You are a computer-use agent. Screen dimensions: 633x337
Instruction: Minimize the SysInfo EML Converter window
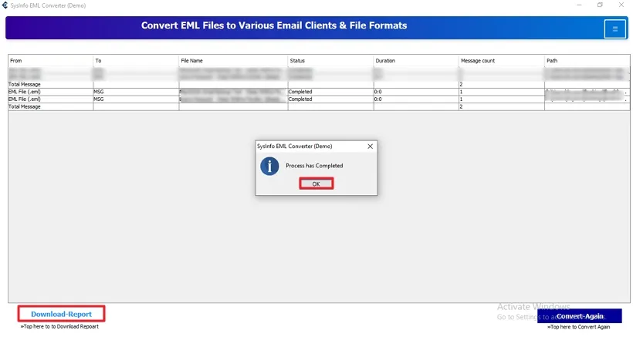click(x=579, y=5)
